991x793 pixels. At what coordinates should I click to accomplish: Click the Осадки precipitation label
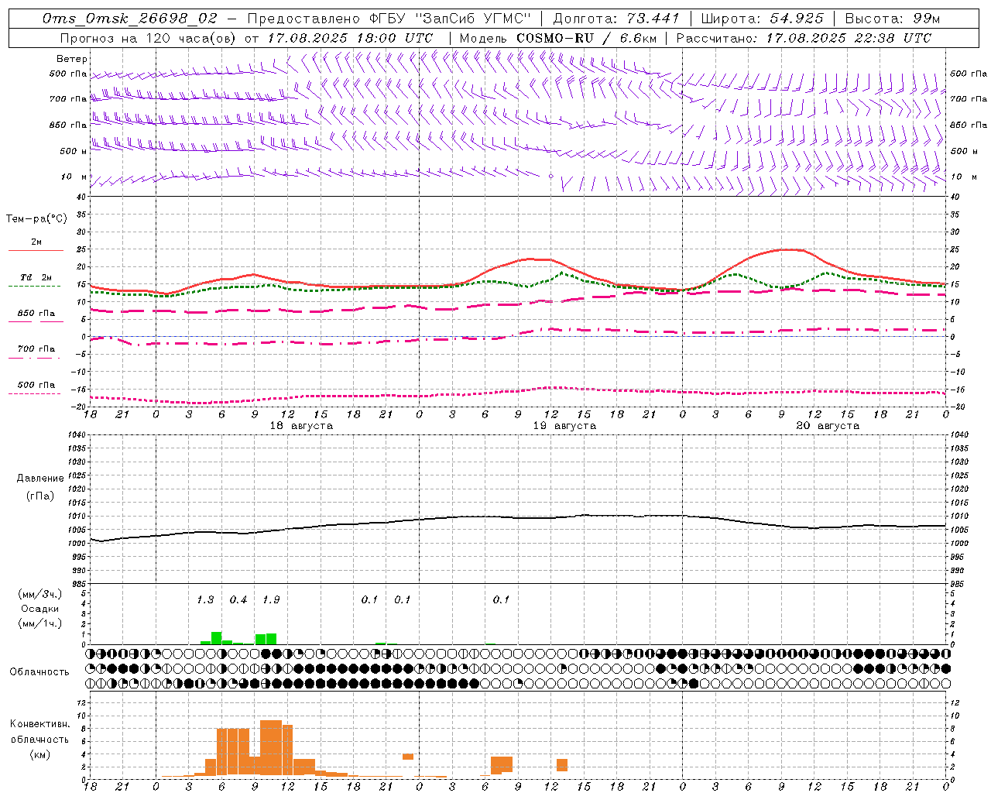[40, 609]
